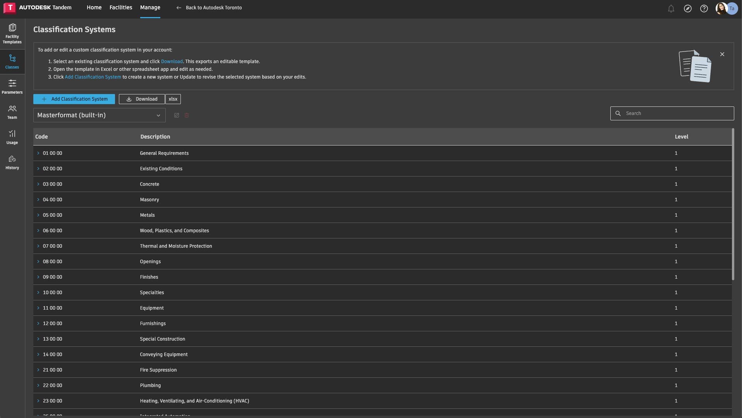742x418 pixels.
Task: Select the Classes sidebar icon
Action: [x=12, y=62]
